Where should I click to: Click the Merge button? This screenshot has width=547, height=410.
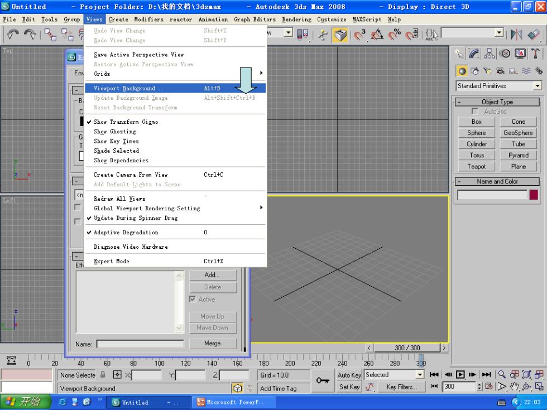[x=213, y=343]
